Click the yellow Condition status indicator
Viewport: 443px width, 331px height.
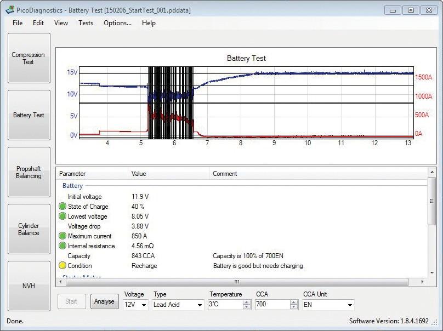(63, 265)
